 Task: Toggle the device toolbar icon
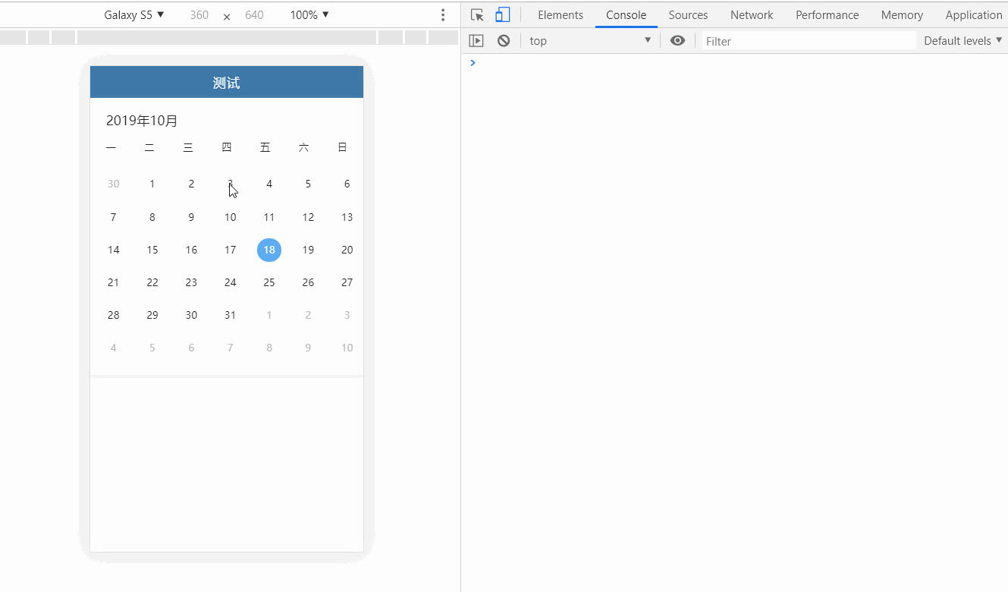pos(502,15)
